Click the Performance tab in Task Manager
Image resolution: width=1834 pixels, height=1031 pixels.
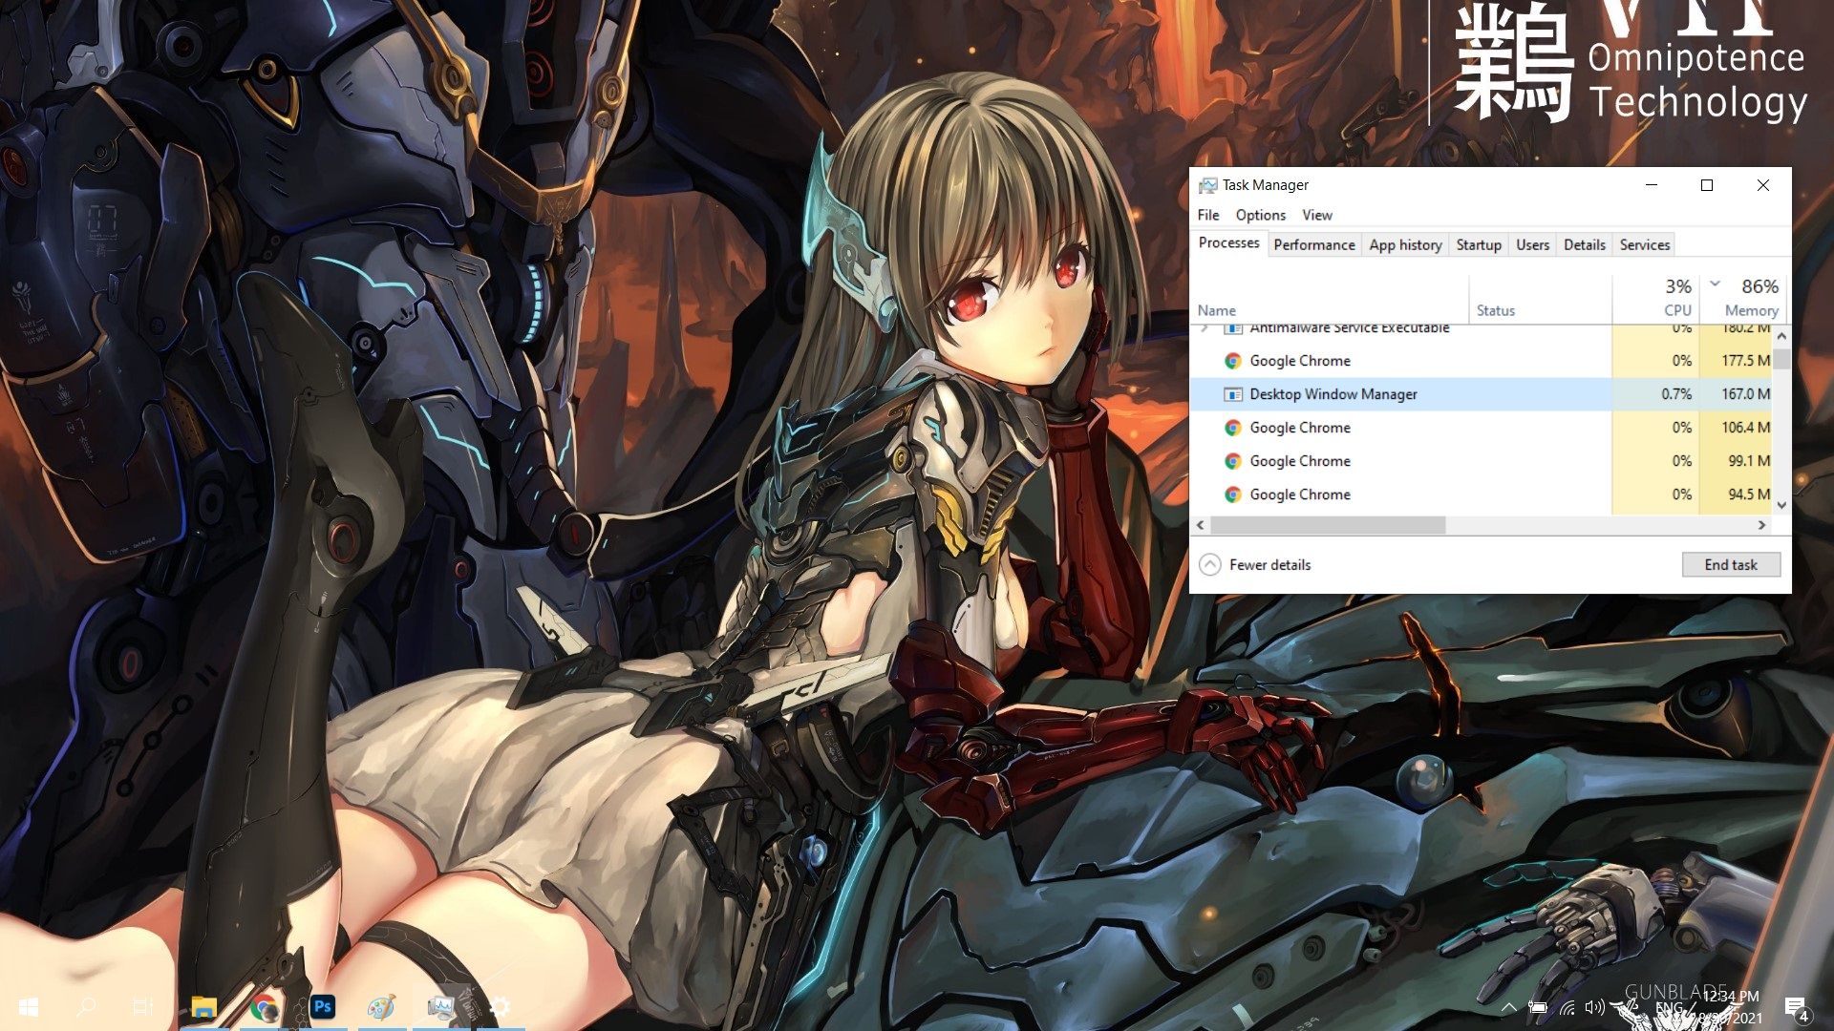[1313, 244]
